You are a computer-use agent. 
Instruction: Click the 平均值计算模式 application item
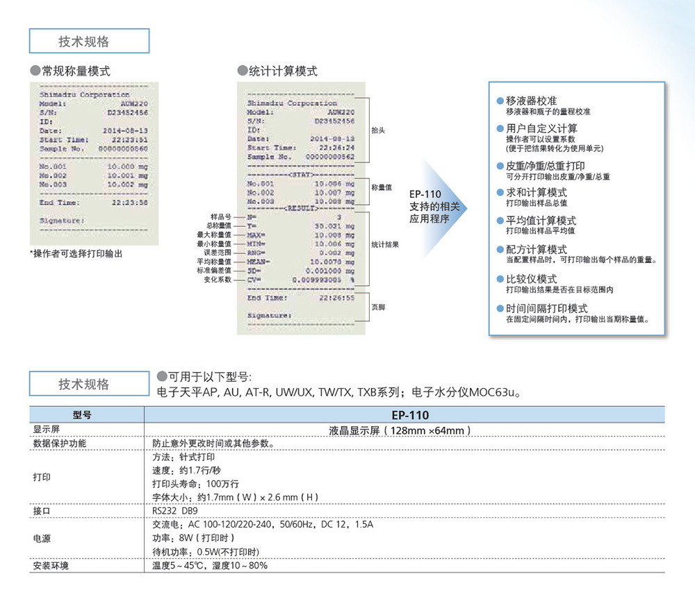[541, 220]
